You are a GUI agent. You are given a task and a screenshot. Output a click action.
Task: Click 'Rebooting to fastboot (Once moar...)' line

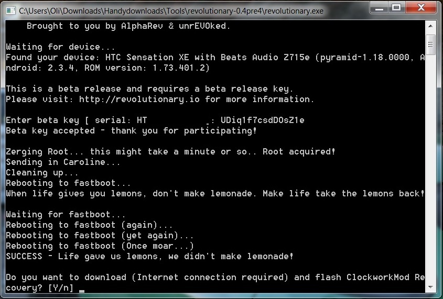point(100,246)
